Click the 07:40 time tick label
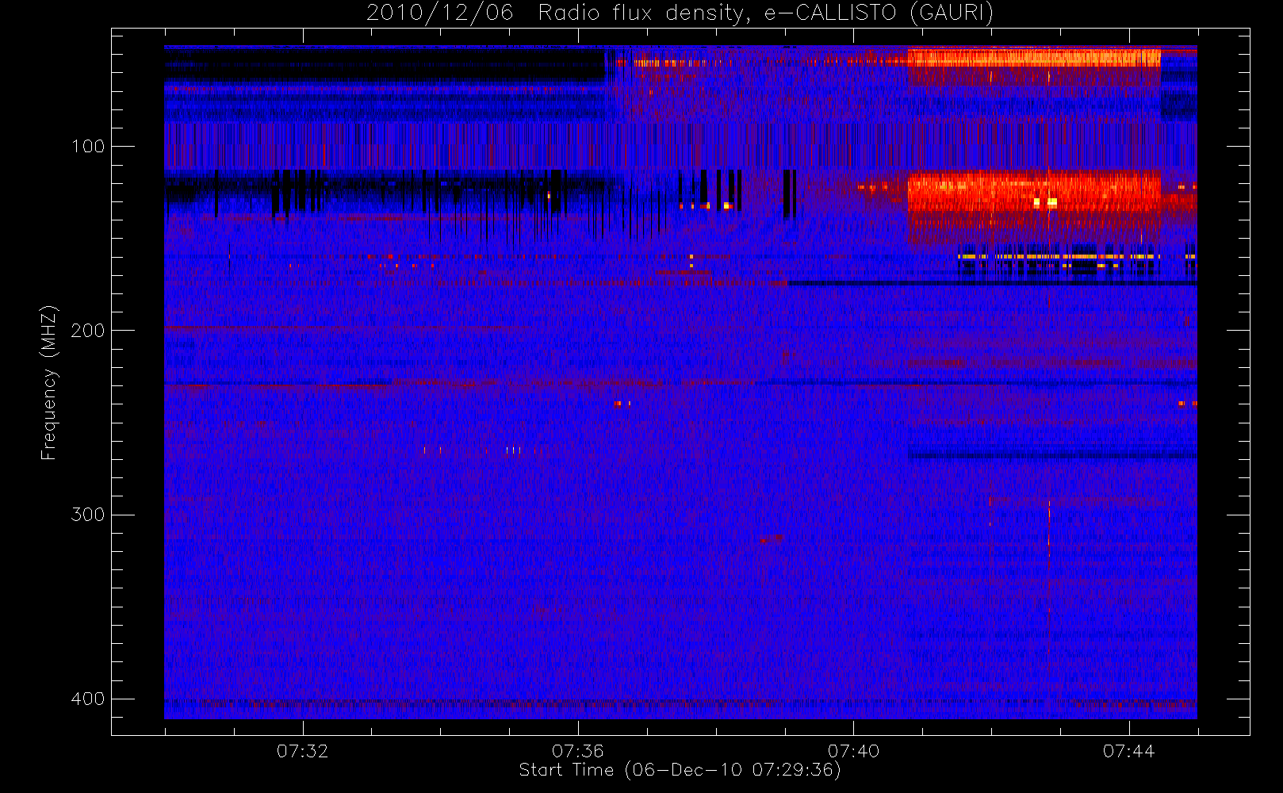The image size is (1283, 793). (853, 751)
